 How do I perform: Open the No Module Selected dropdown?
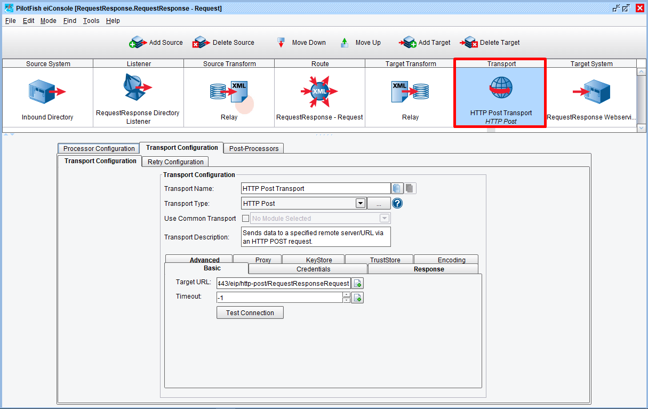(384, 218)
